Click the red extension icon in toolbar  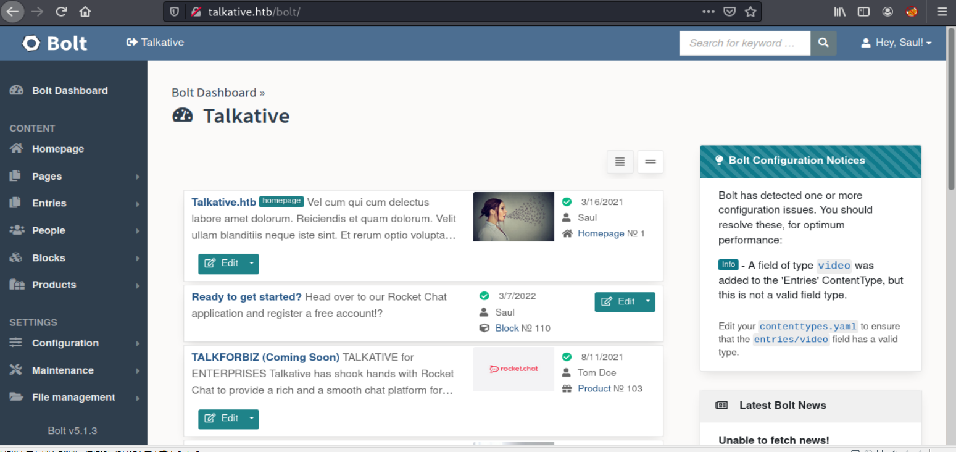coord(912,12)
